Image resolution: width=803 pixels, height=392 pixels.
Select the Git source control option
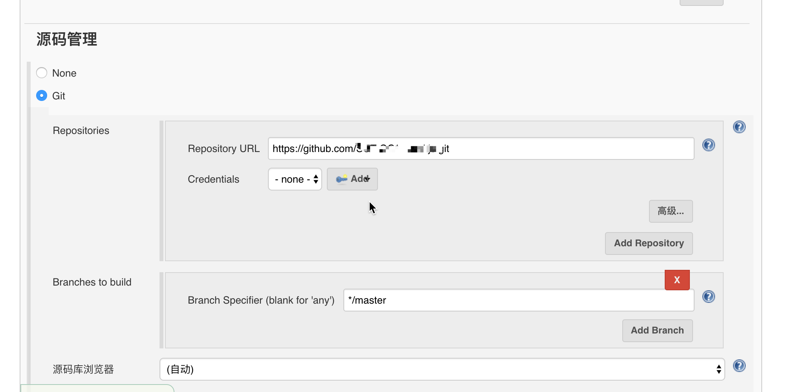42,96
